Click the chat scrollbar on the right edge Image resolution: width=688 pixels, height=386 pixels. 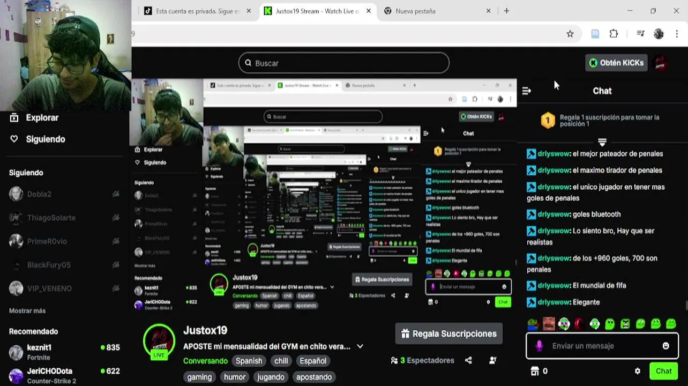coord(686,306)
